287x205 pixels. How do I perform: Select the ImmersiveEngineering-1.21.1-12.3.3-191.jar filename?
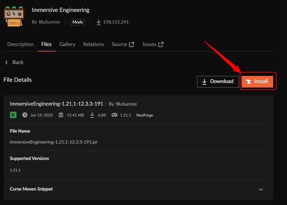[x=54, y=142]
